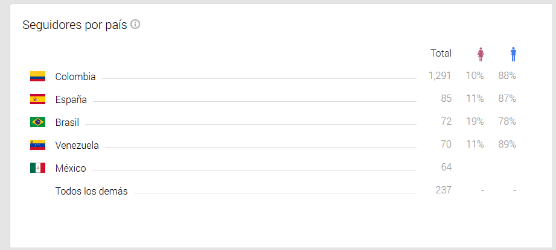Image resolution: width=556 pixels, height=250 pixels.
Task: Click Venezuela's 89% male percentage
Action: pyautogui.click(x=507, y=145)
